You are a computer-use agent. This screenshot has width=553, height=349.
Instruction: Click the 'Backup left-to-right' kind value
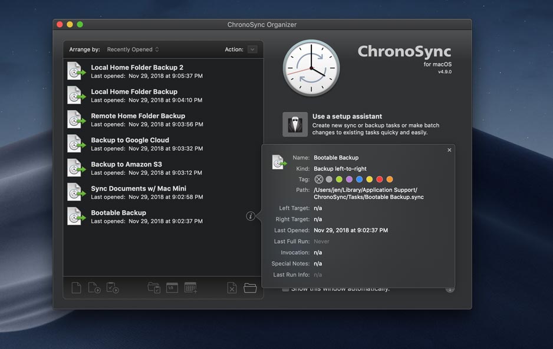[x=340, y=169]
